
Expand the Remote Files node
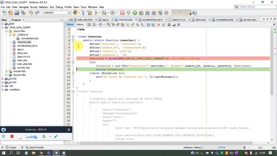pos(6,75)
